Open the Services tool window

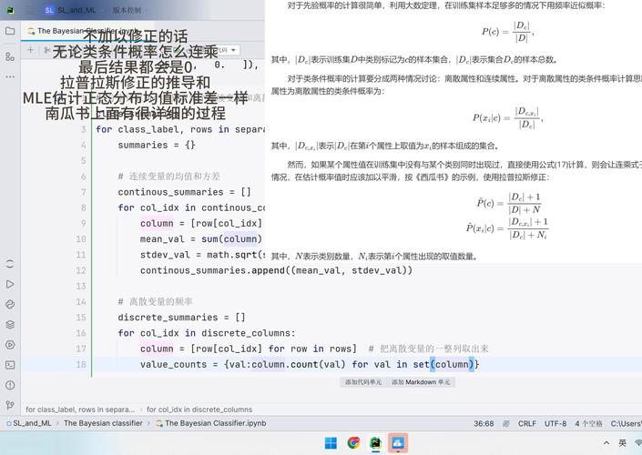pos(10,345)
